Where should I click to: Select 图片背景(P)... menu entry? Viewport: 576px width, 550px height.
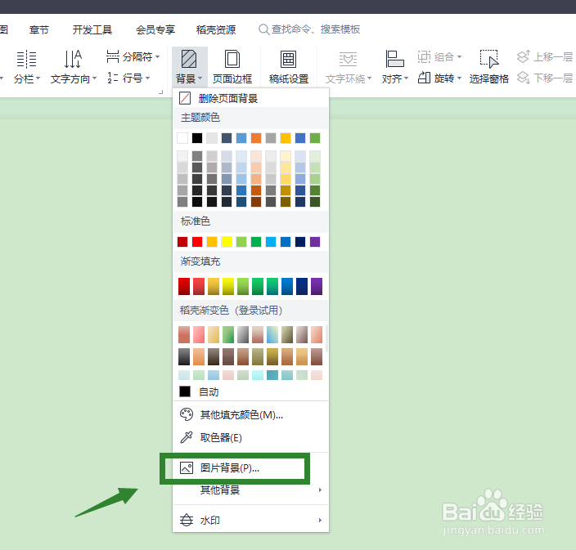250,467
